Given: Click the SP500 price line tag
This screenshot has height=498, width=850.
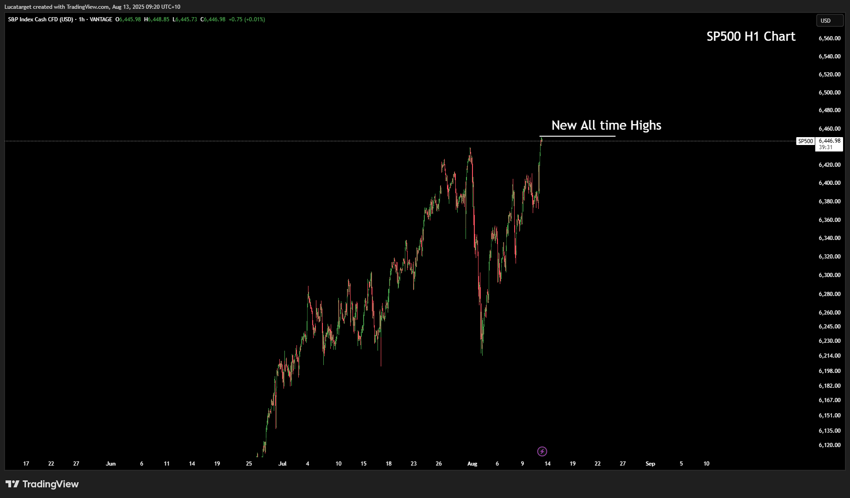Looking at the screenshot, I should [806, 141].
